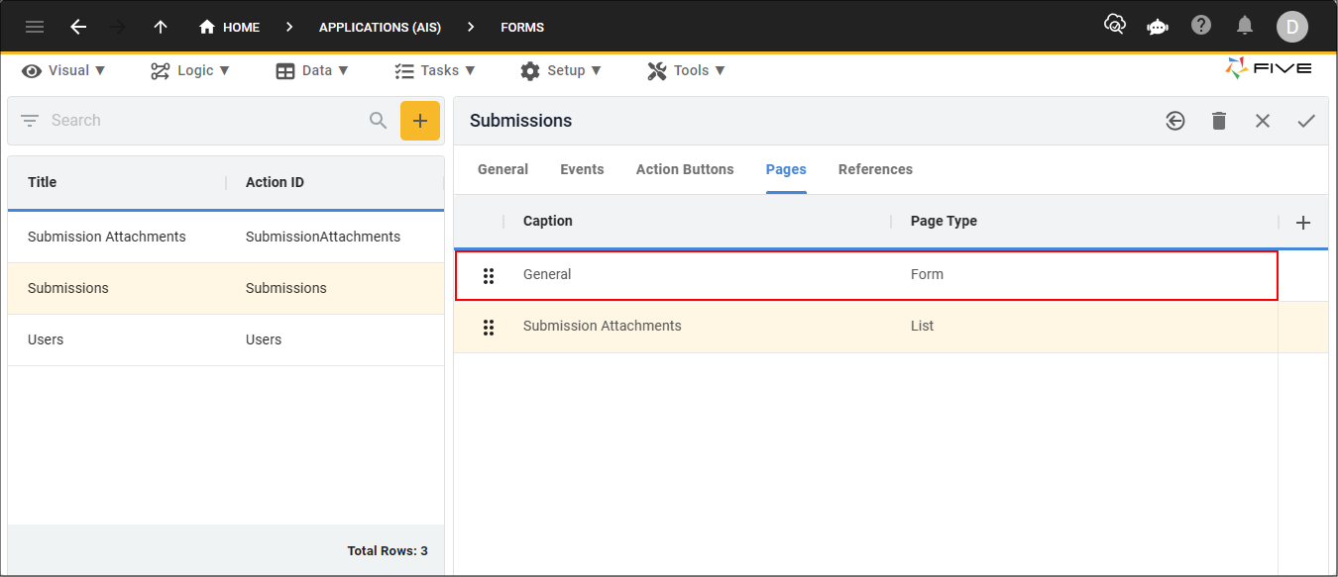Expand the Visual menu
The height and width of the screenshot is (577, 1338).
tap(64, 70)
